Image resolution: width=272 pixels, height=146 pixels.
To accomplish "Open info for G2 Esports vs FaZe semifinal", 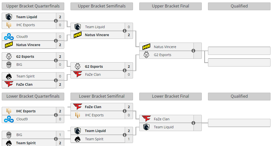I will [124, 71].
